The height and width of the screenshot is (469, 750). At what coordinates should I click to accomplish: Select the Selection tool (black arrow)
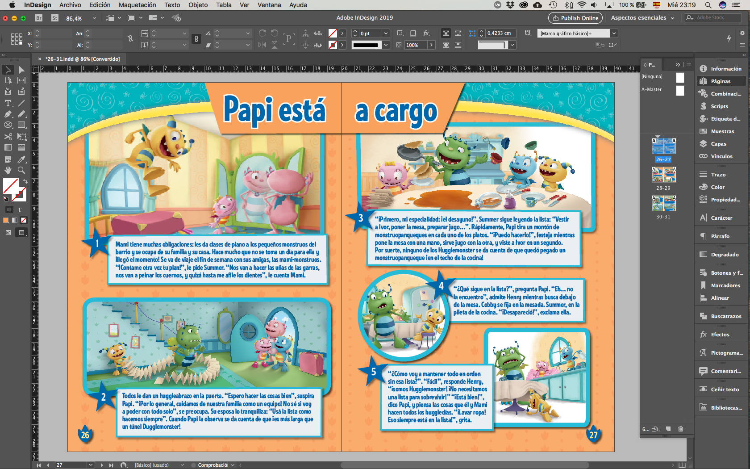(8, 70)
